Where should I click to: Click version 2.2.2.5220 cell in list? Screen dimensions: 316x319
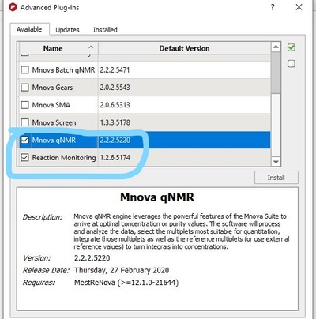pos(115,140)
